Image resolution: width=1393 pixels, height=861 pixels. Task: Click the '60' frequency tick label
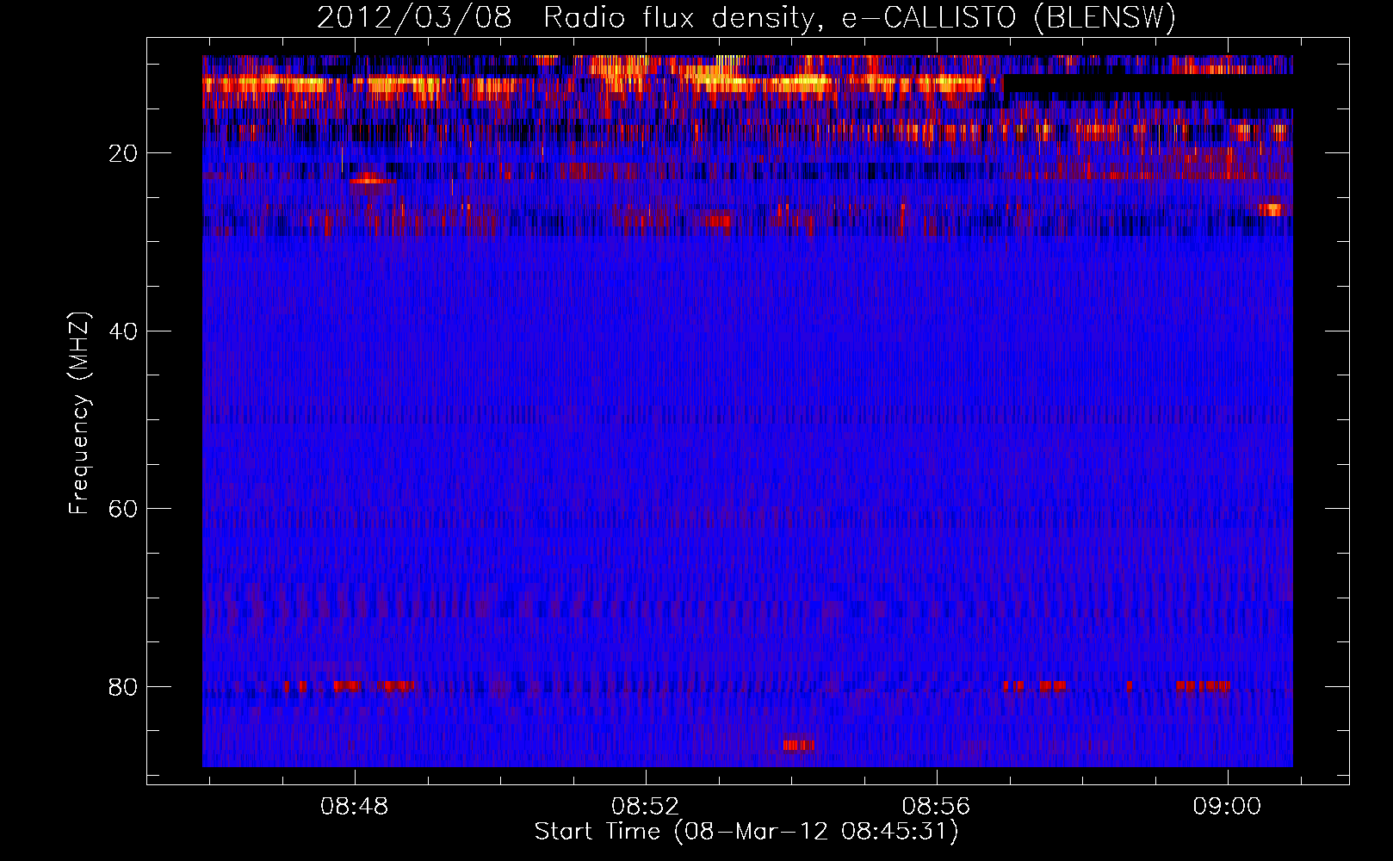(123, 509)
